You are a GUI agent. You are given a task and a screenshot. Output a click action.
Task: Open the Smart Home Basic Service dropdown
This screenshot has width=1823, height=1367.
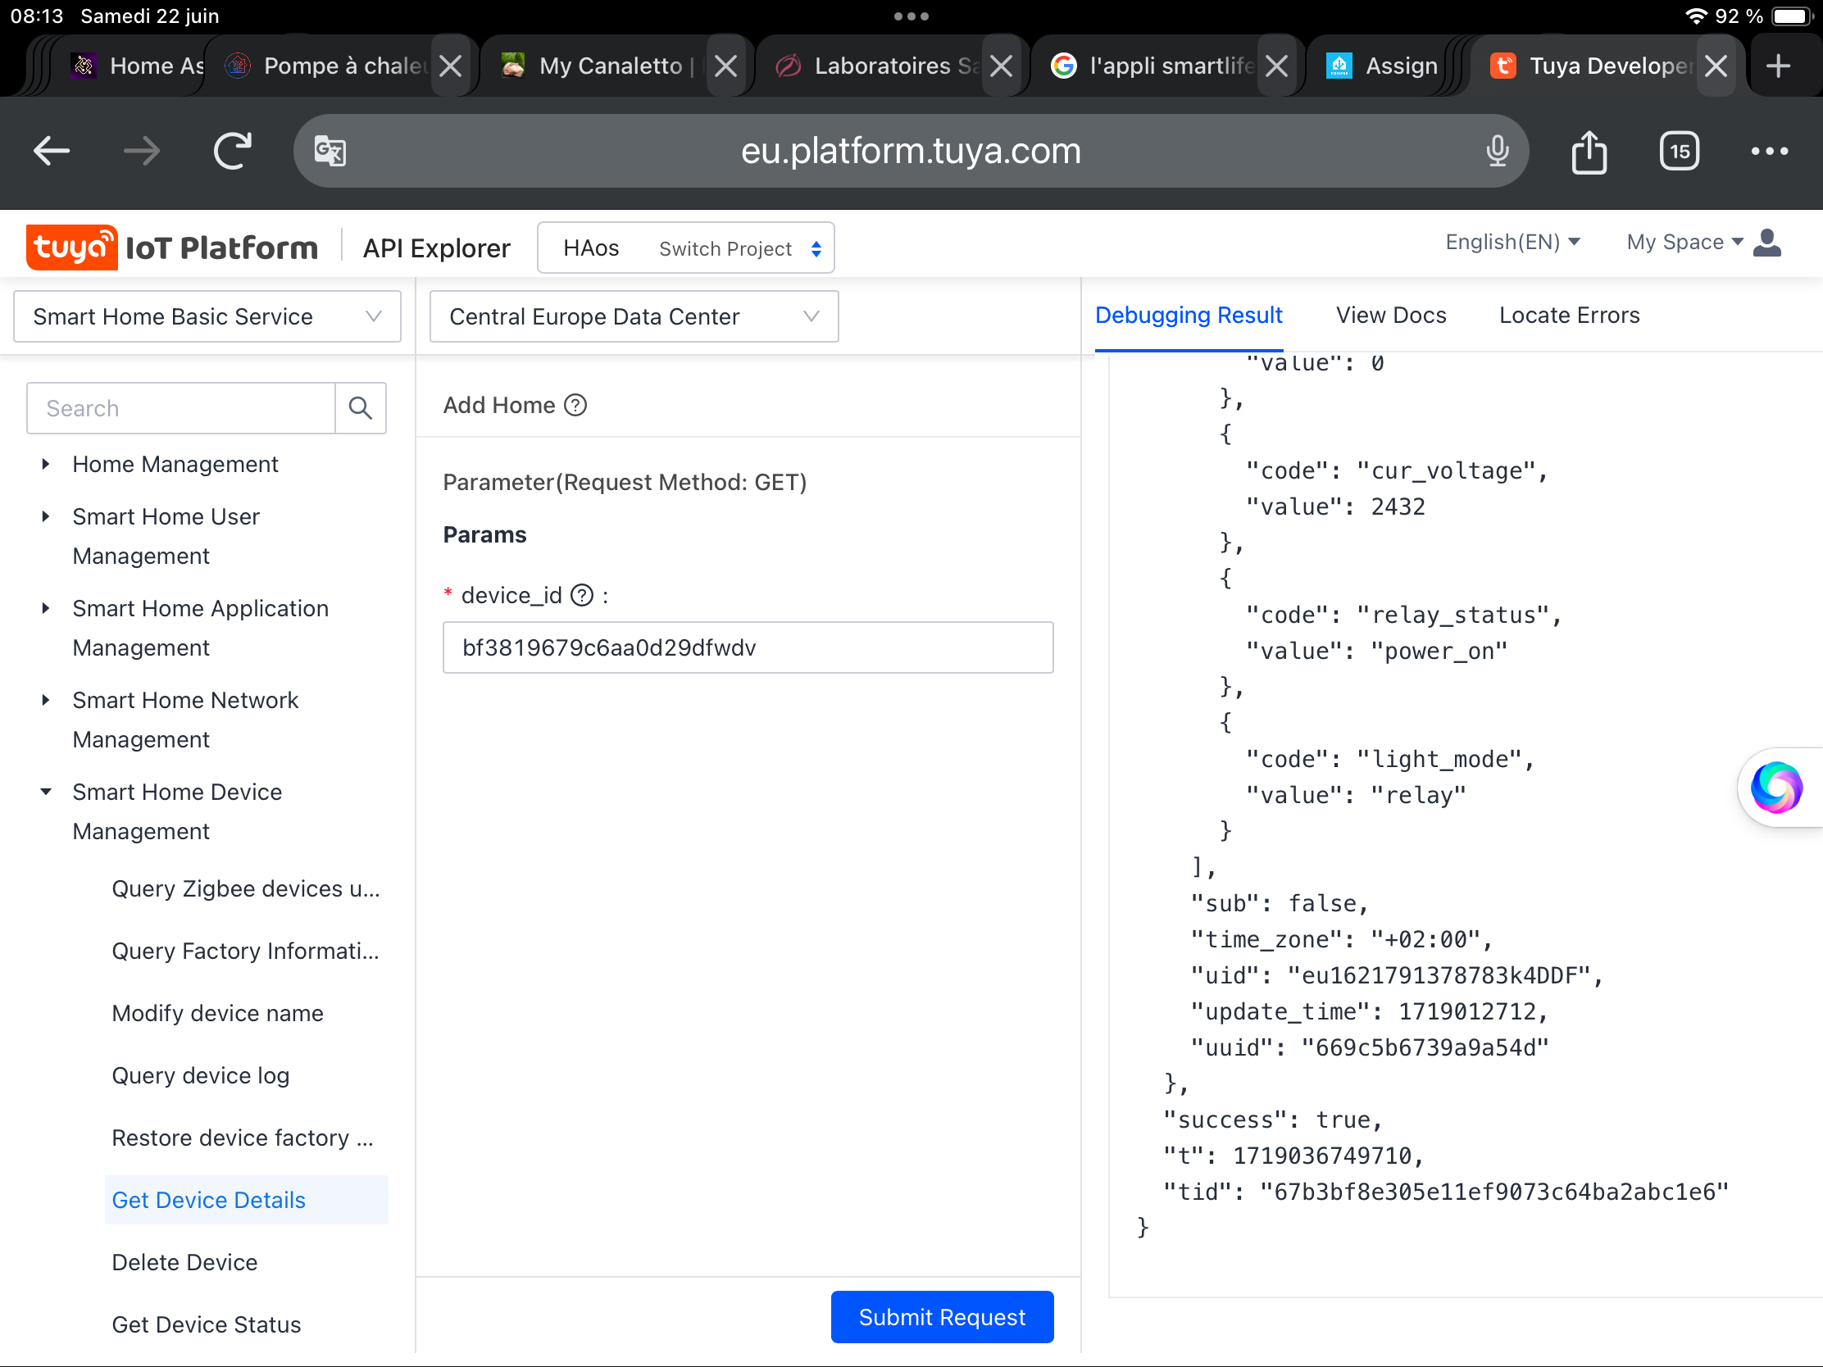207,316
